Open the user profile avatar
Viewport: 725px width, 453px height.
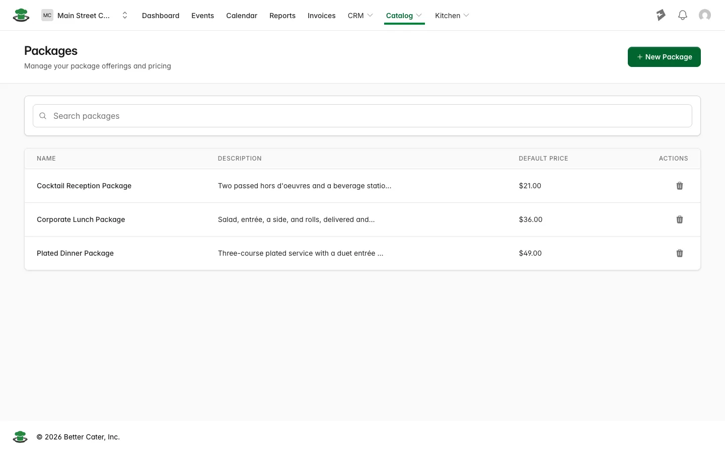tap(704, 15)
